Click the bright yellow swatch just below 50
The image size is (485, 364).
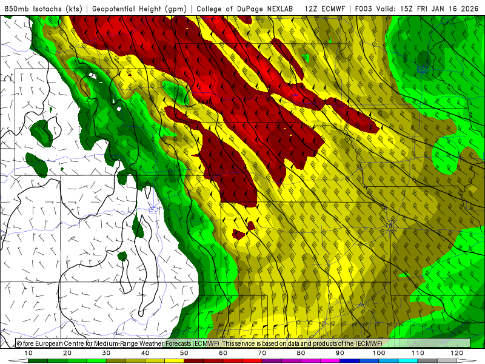tap(174, 361)
